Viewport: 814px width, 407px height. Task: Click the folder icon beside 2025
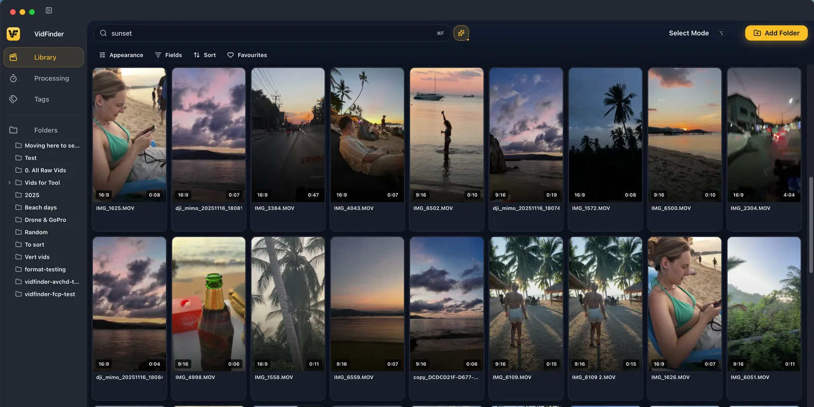click(18, 195)
